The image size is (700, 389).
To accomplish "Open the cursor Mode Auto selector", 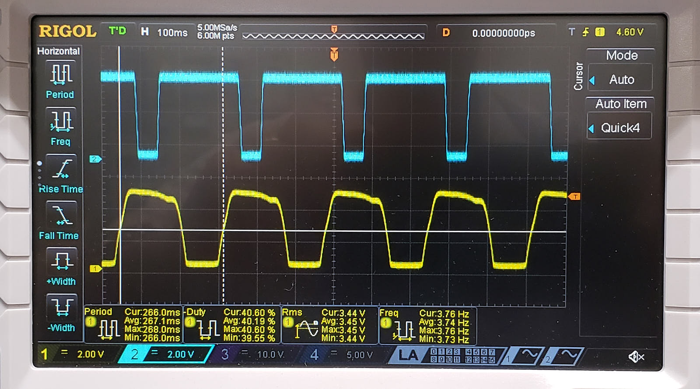I will pos(620,79).
